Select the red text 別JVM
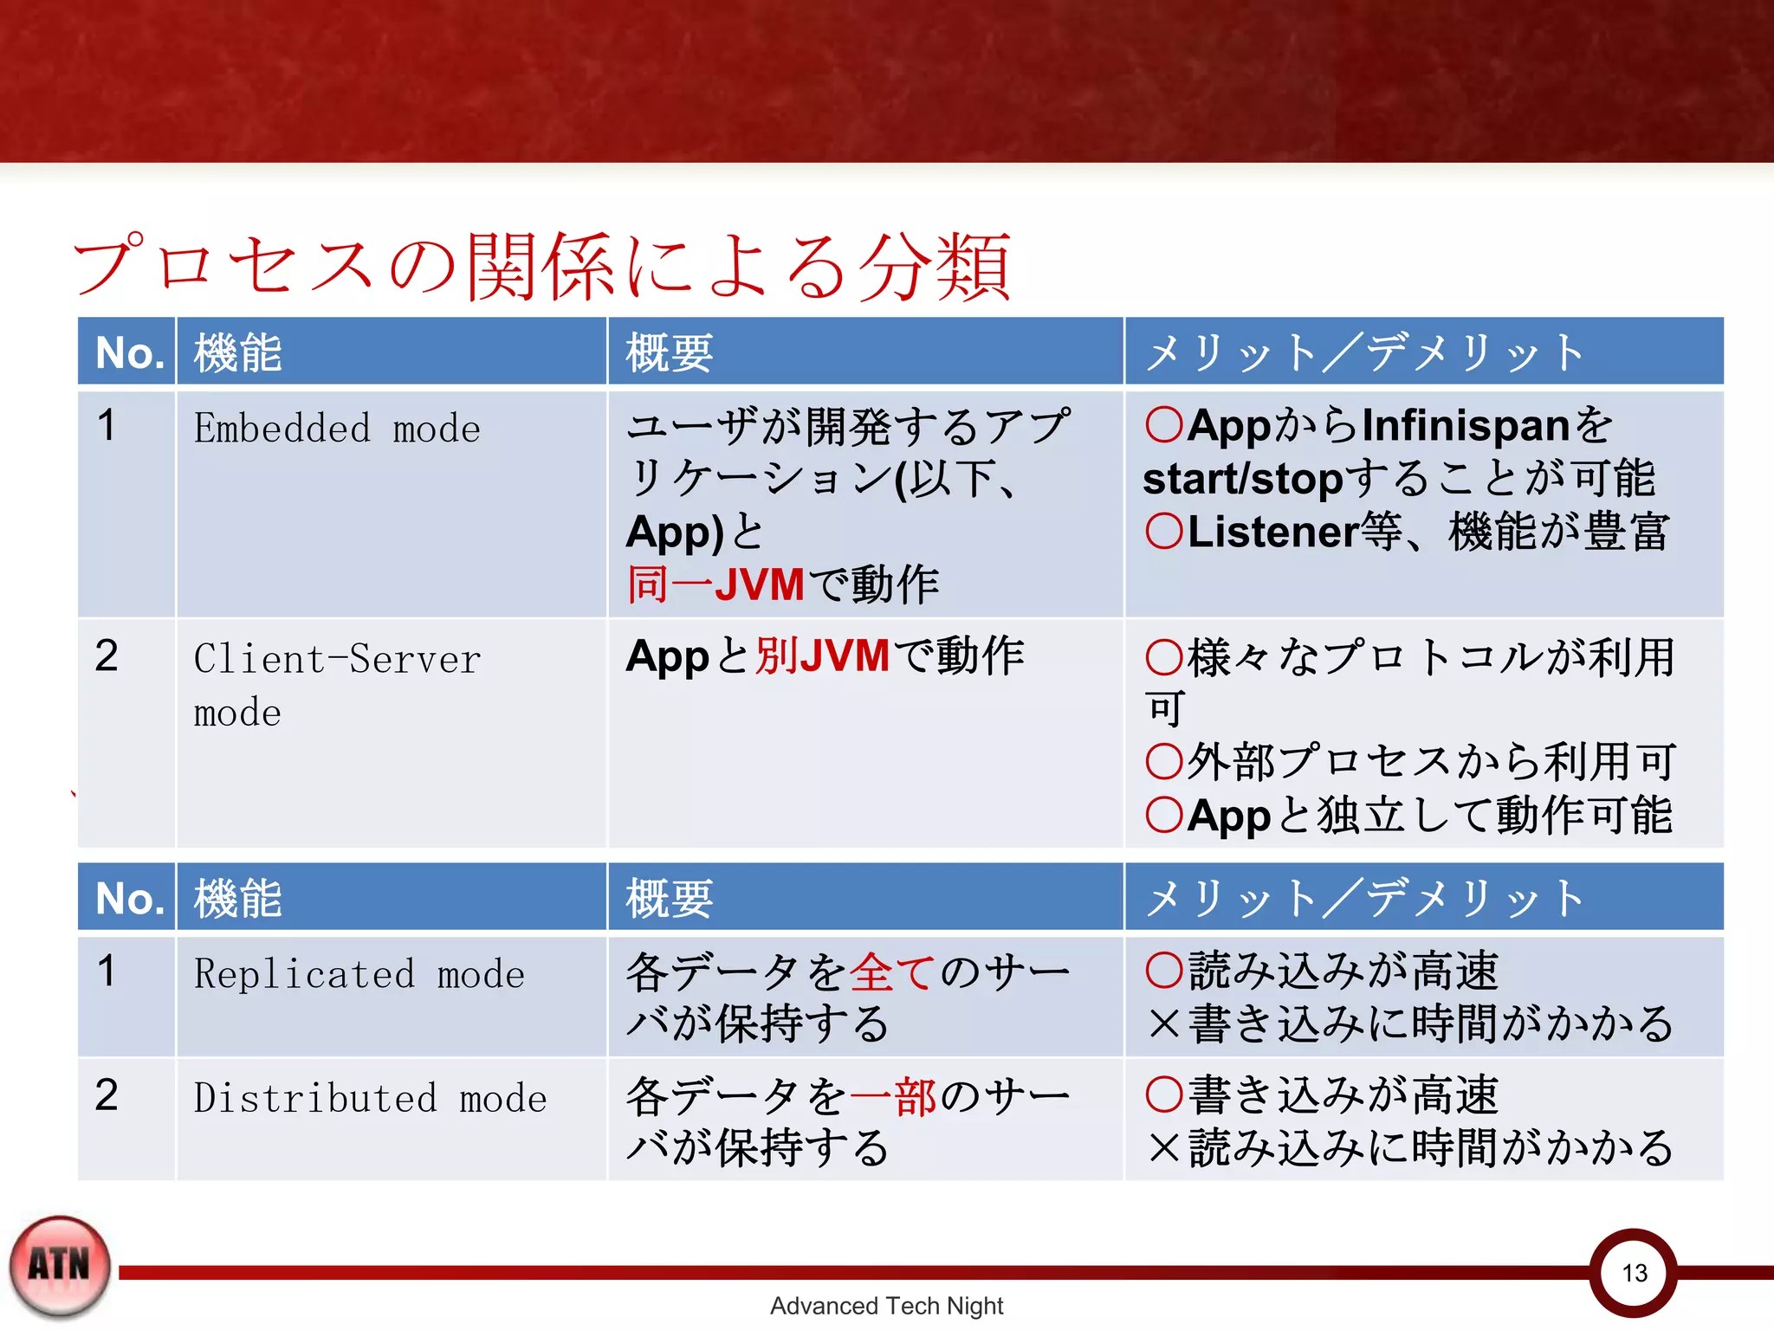This screenshot has height=1330, width=1774. click(822, 655)
